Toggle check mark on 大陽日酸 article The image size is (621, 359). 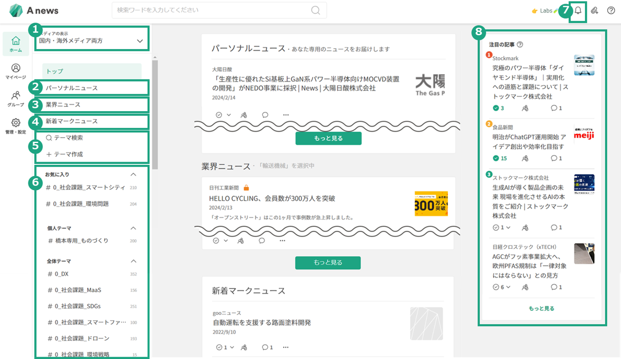click(219, 115)
